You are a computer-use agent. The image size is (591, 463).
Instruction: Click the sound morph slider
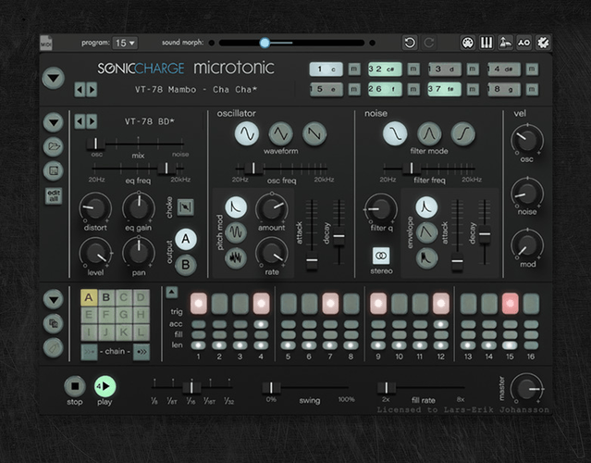(x=291, y=43)
